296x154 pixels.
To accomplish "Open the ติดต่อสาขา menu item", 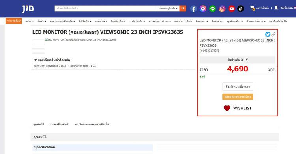I will click(217, 21).
